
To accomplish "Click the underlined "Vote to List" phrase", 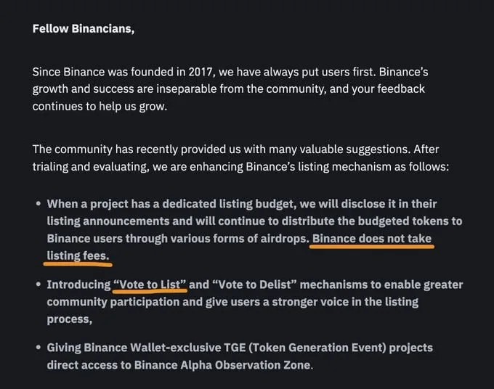I will tap(150, 284).
